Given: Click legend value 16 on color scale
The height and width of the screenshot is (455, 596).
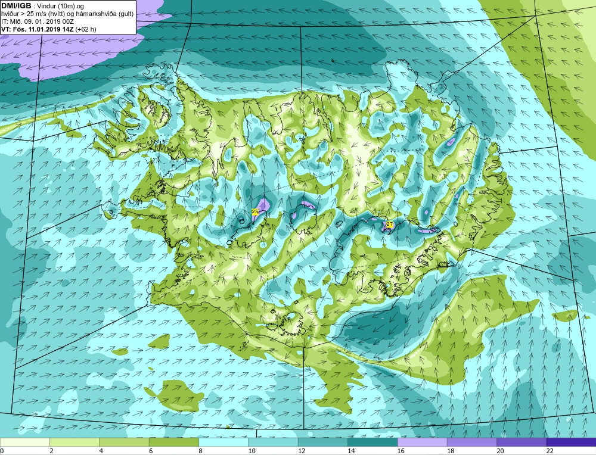Looking at the screenshot, I should click(x=400, y=451).
